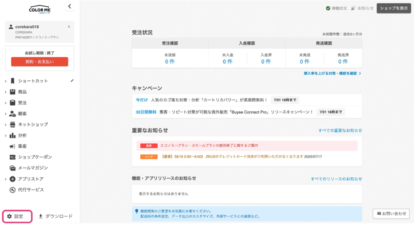This screenshot has width=414, height=229.
Task: Click the お問い合わせ button
Action: click(391, 214)
